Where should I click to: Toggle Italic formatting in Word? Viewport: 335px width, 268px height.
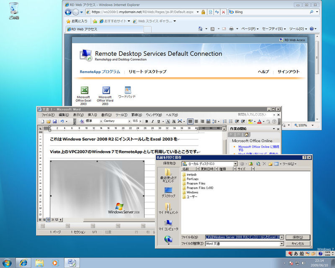point(152,121)
